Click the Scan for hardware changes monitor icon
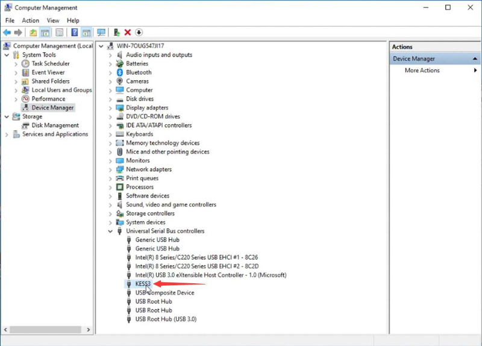Screen dimensions: 482x346 101,33
